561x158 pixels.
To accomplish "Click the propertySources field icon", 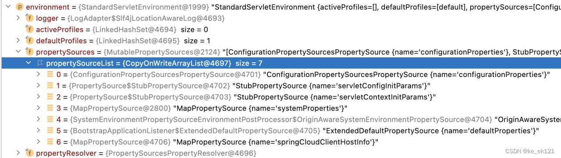I will 30,52.
